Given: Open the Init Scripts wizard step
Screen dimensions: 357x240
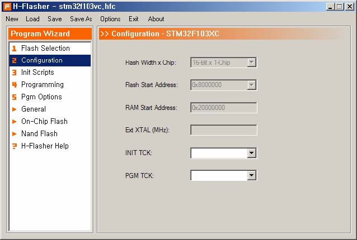Looking at the screenshot, I should tap(50, 73).
